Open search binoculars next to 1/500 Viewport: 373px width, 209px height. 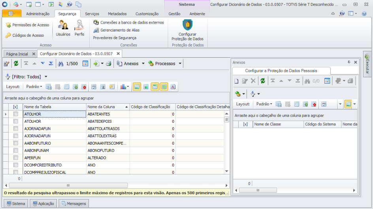coord(61,63)
